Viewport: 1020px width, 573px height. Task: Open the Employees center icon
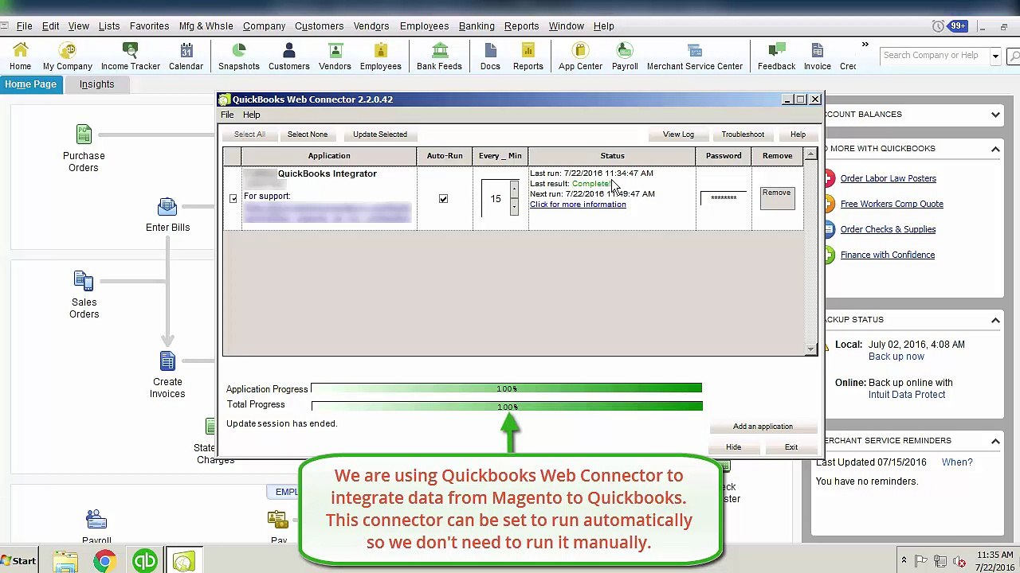381,57
